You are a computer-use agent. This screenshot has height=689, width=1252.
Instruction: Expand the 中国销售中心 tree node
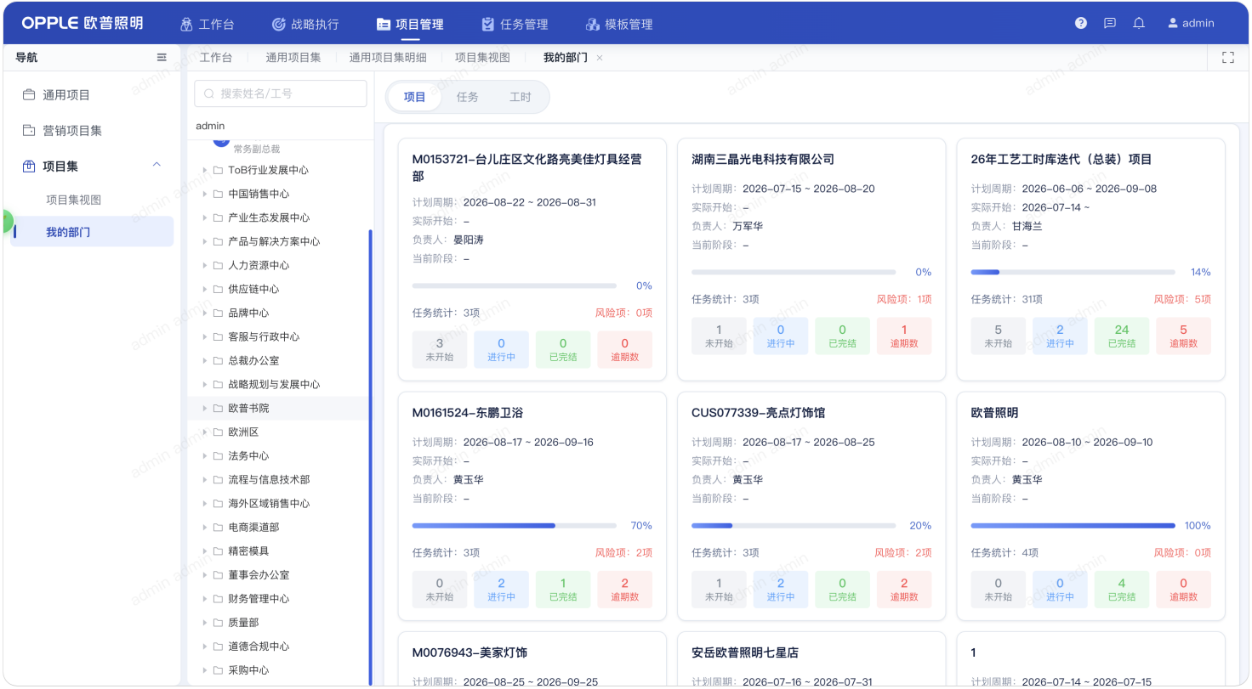point(205,194)
